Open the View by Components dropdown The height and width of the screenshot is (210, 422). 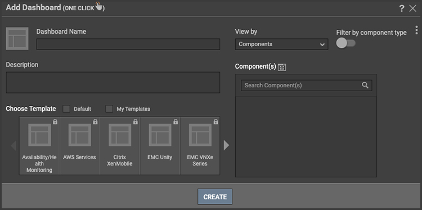click(281, 44)
